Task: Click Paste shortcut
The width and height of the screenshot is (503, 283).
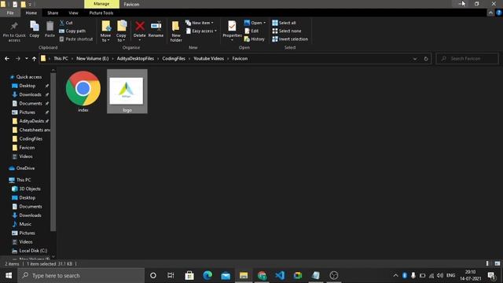Action: (x=76, y=39)
